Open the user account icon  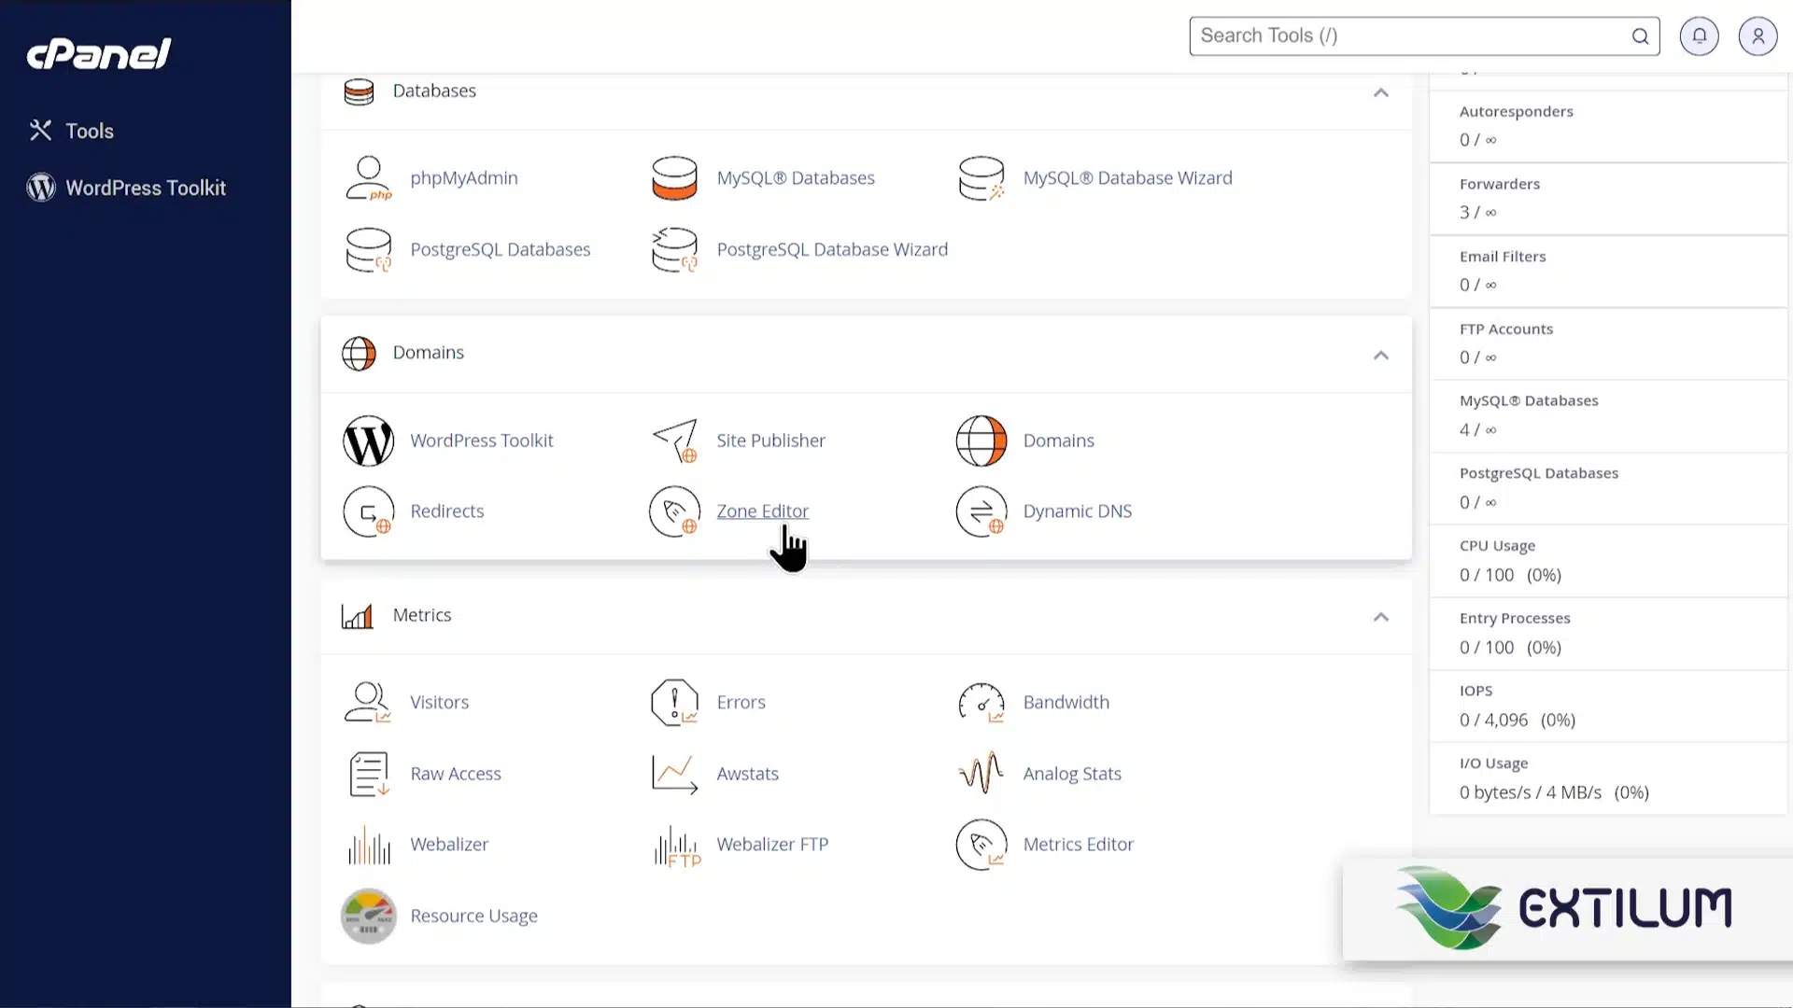1758,36
